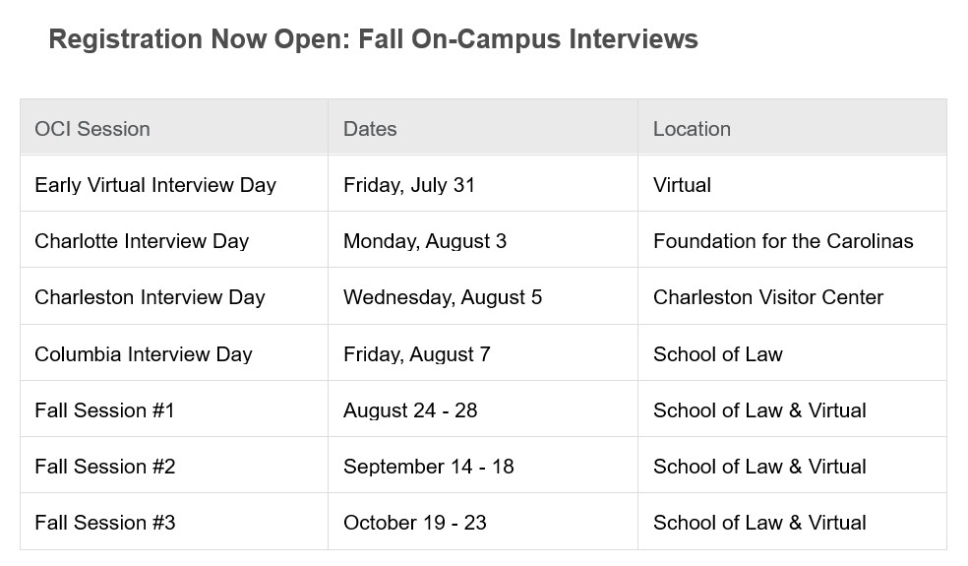Click on Fall Session #2

pos(105,467)
